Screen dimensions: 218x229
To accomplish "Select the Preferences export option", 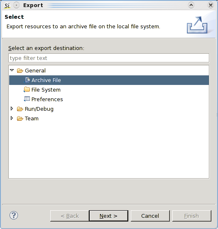I will tap(47, 100).
